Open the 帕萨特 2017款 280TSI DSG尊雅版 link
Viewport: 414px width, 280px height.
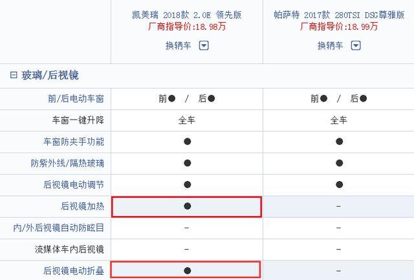(x=339, y=15)
